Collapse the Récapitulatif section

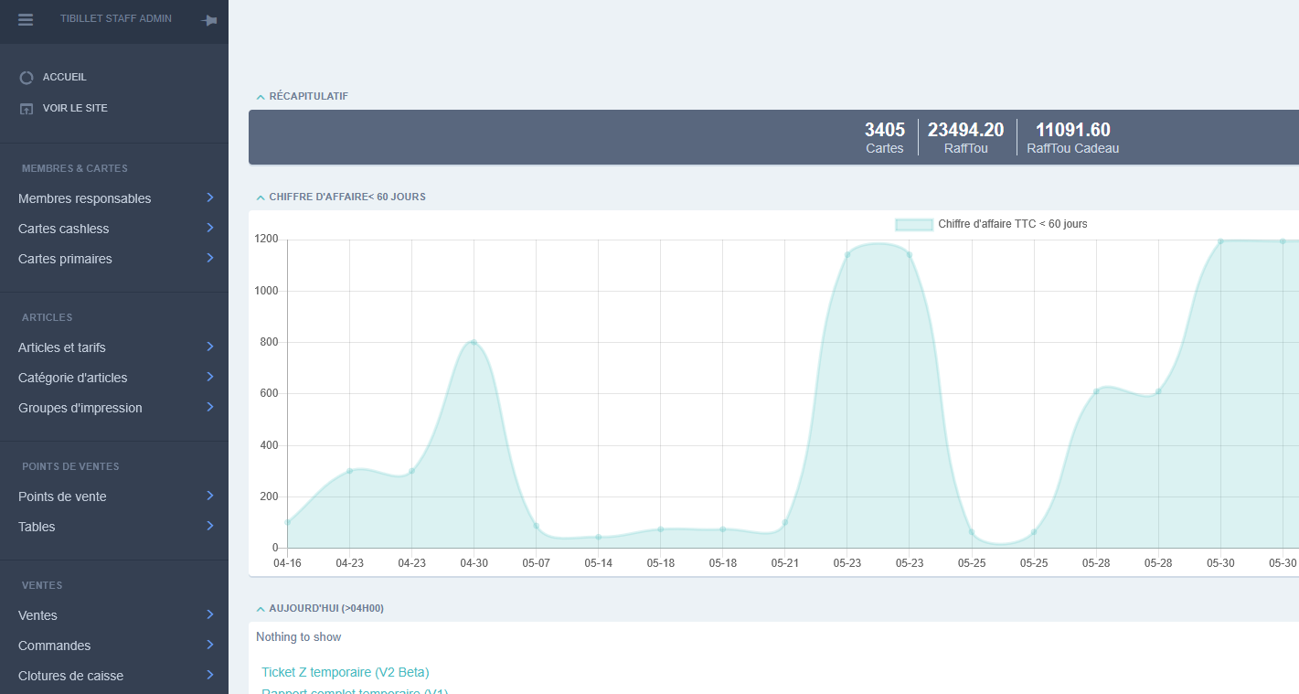click(261, 97)
